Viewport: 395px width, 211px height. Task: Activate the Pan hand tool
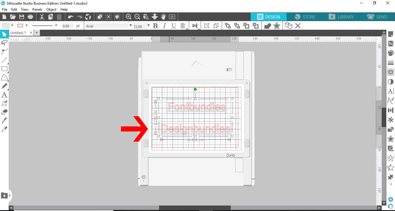coord(163,17)
